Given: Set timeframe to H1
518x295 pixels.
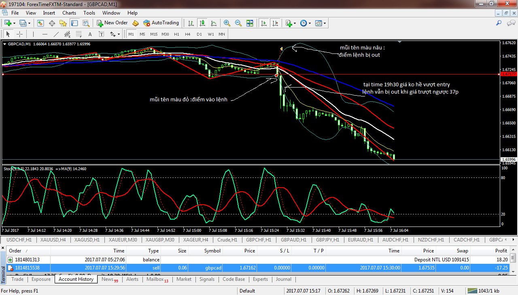Looking at the screenshot, I should [176, 34].
